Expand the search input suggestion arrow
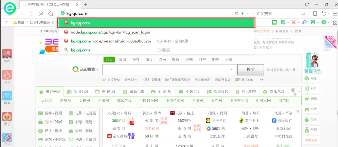The image size is (338, 147). click(x=232, y=69)
